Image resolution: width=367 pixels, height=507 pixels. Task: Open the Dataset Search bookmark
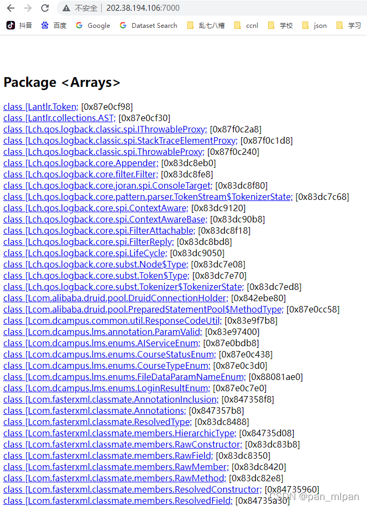[x=149, y=26]
